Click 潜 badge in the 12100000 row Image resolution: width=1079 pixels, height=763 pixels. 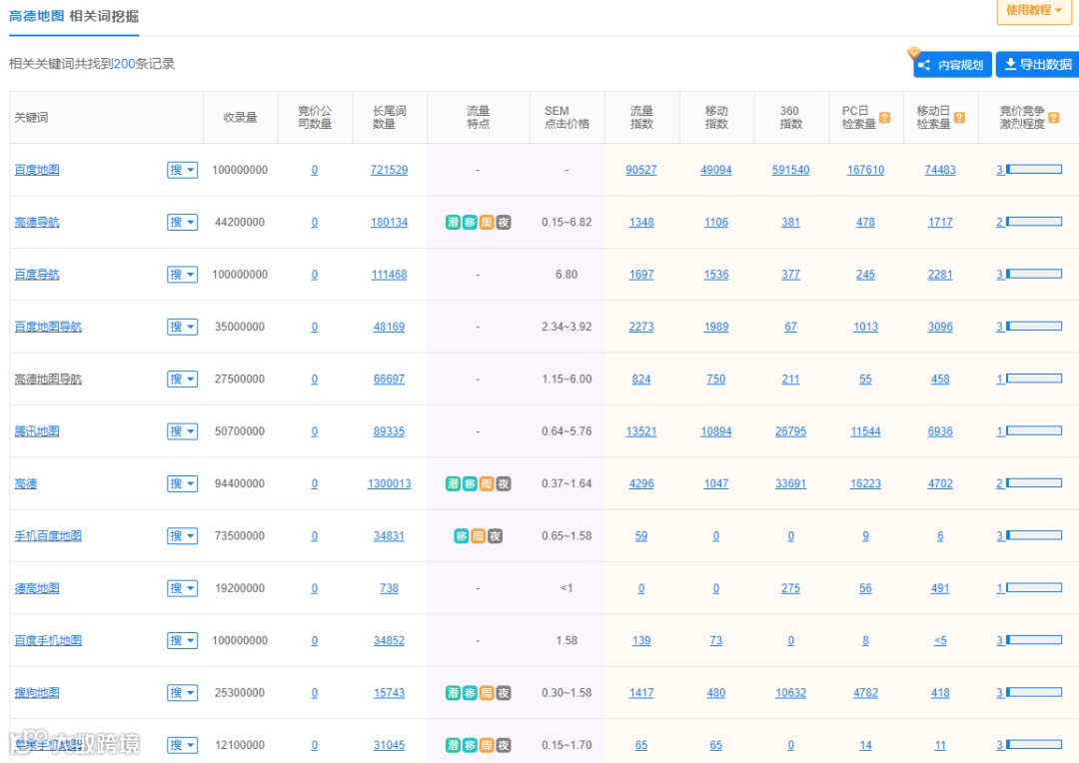click(453, 745)
